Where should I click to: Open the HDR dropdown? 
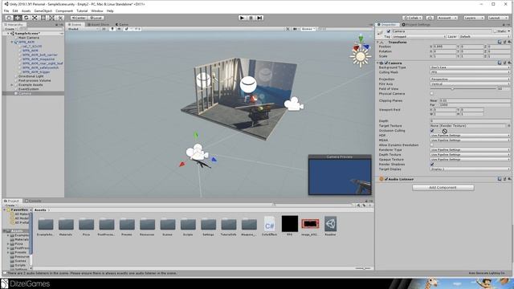(470, 135)
